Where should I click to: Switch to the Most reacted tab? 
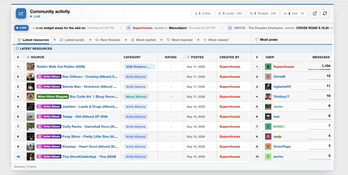click(x=179, y=40)
